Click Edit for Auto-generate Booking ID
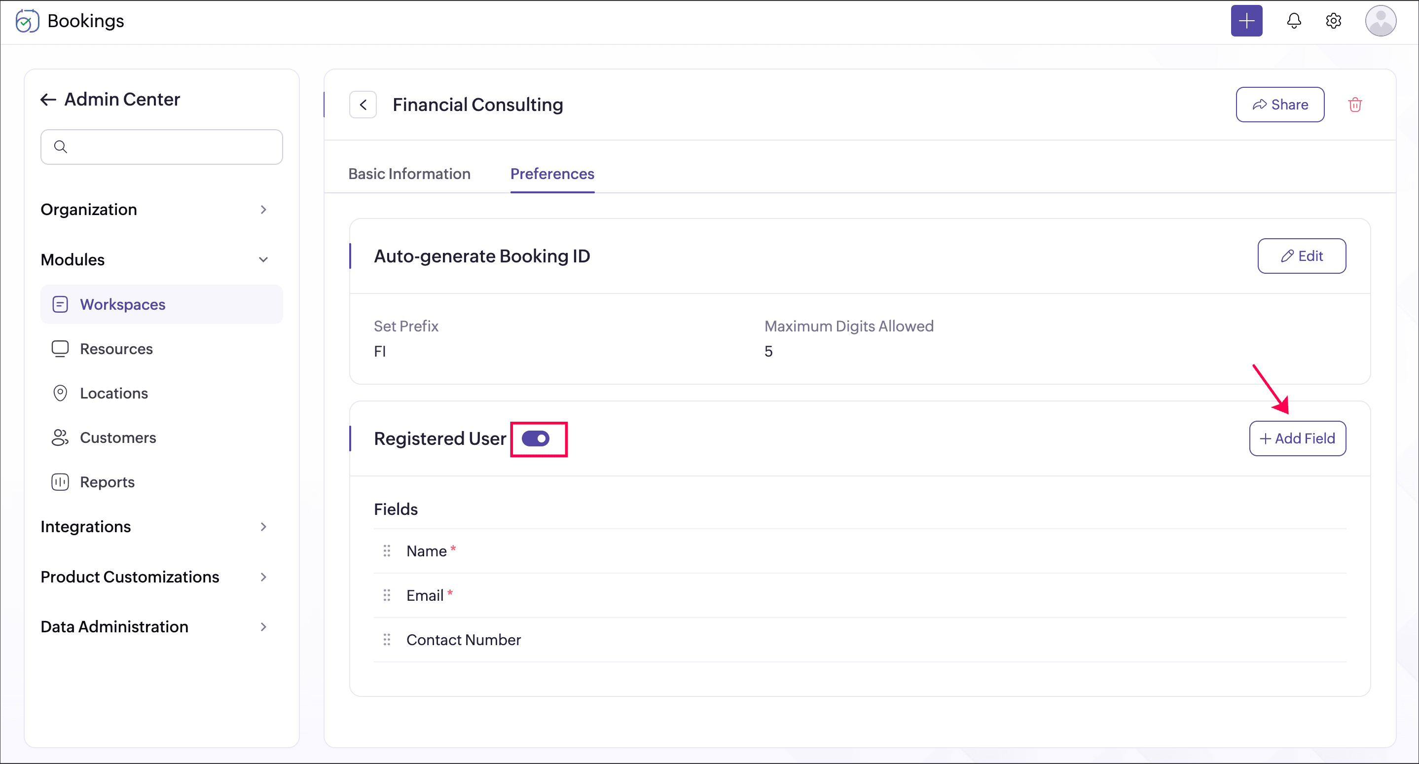The height and width of the screenshot is (764, 1419). tap(1301, 256)
